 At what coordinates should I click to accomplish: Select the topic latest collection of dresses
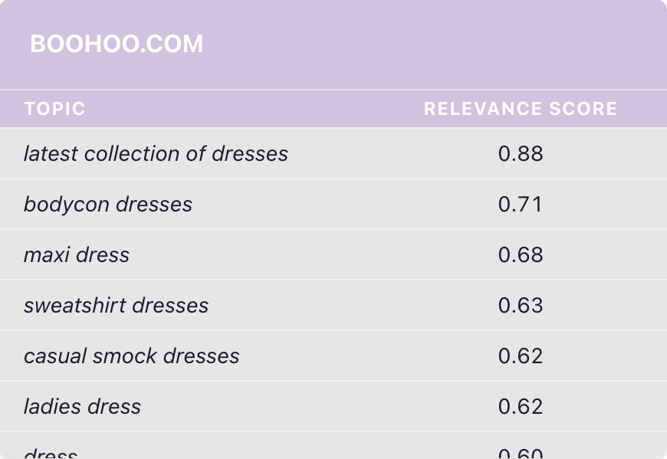point(155,153)
